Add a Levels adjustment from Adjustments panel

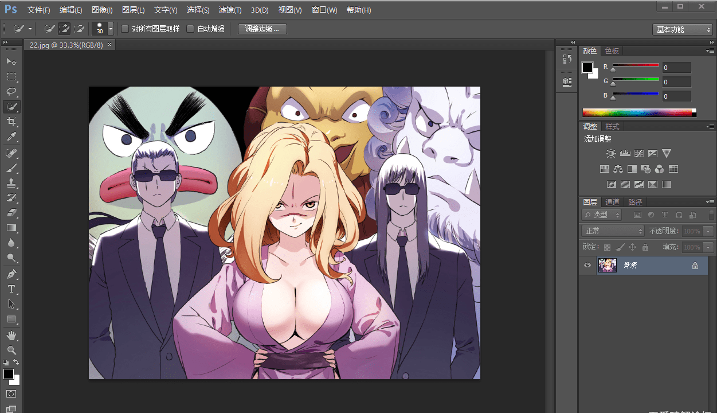(x=625, y=154)
